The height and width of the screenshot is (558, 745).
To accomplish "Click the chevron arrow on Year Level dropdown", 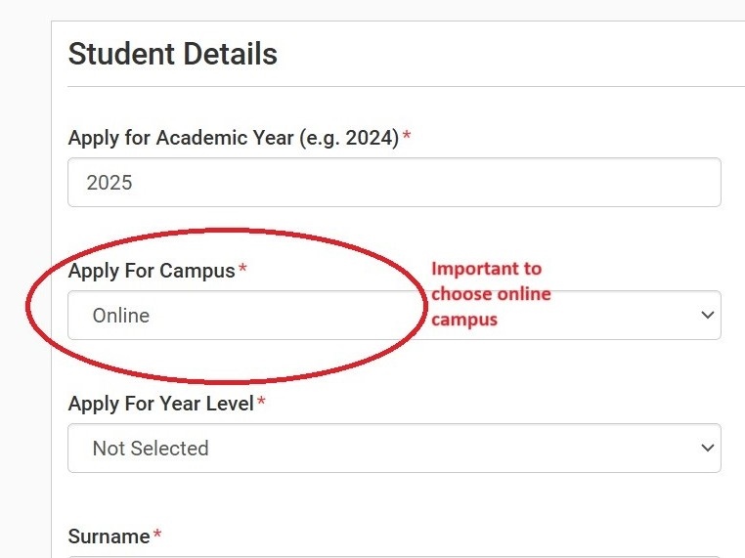I will 708,448.
